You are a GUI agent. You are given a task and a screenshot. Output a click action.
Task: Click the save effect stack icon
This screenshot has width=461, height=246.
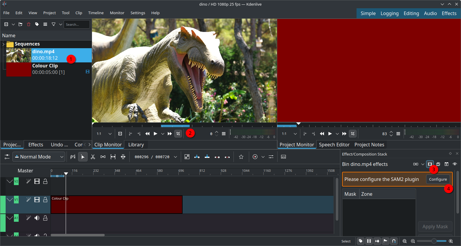point(438,164)
